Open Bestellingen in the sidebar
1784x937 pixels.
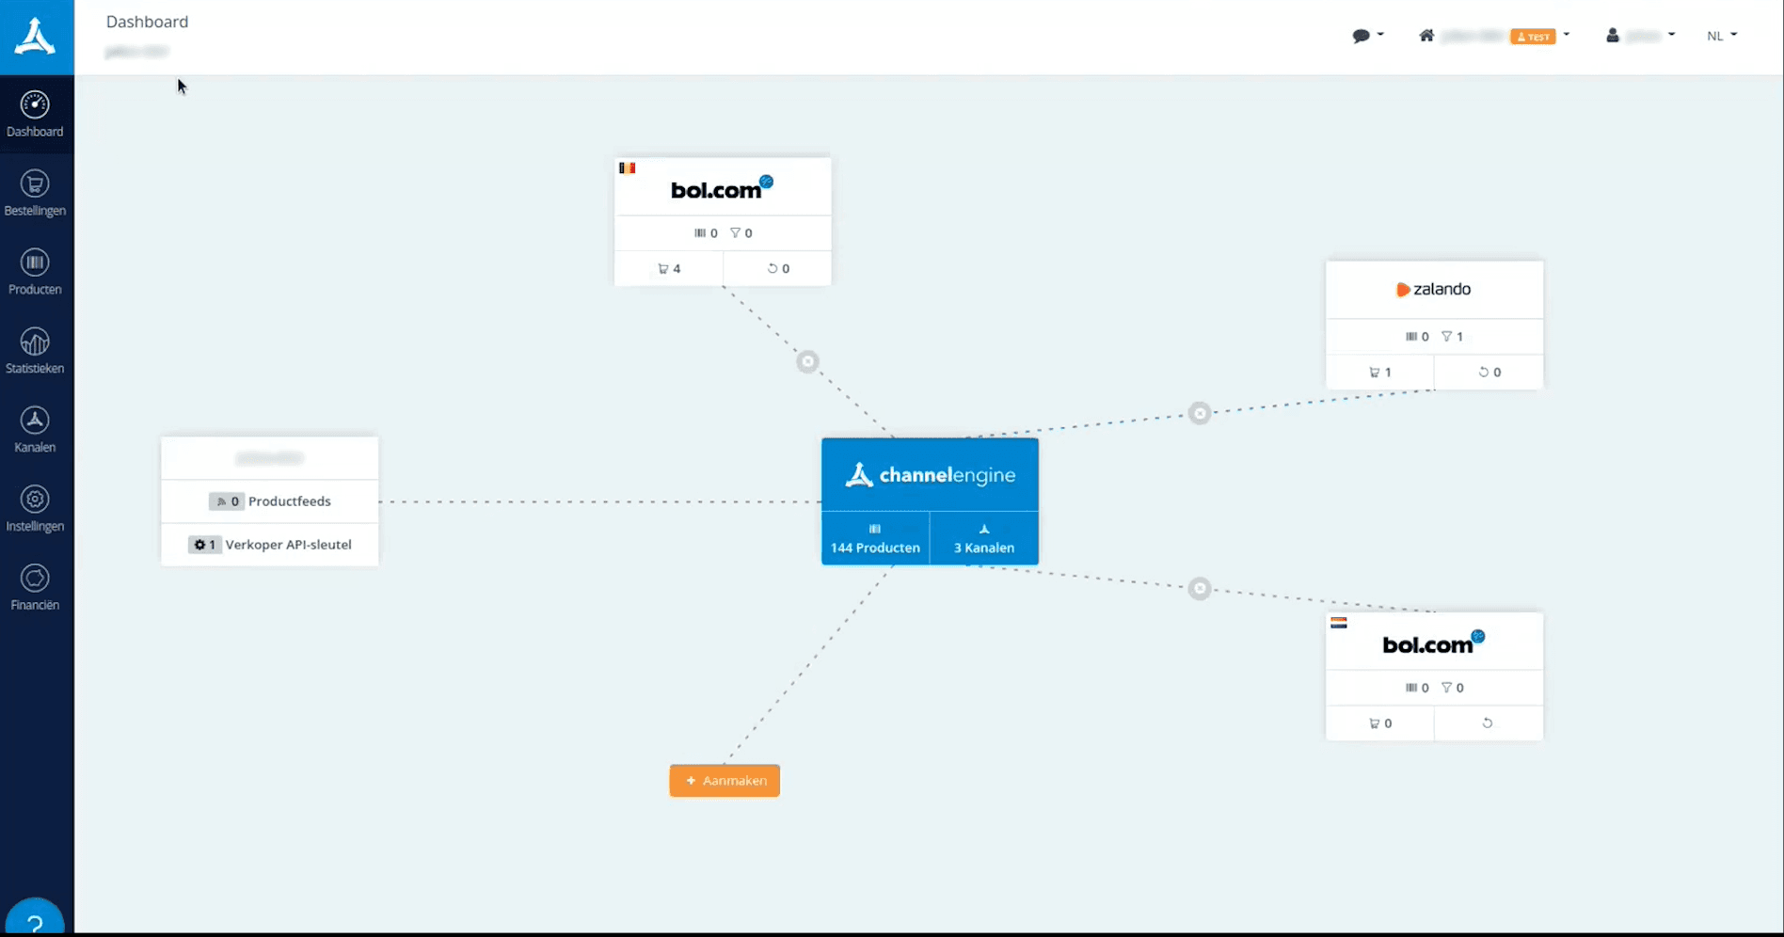point(35,193)
